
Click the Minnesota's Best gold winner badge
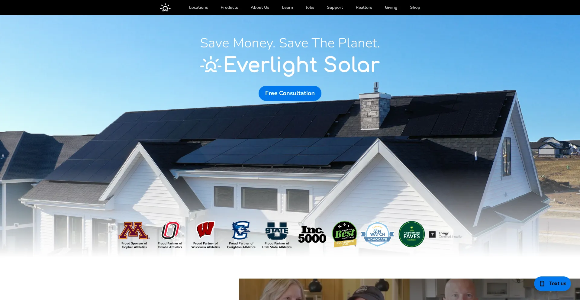[345, 234]
